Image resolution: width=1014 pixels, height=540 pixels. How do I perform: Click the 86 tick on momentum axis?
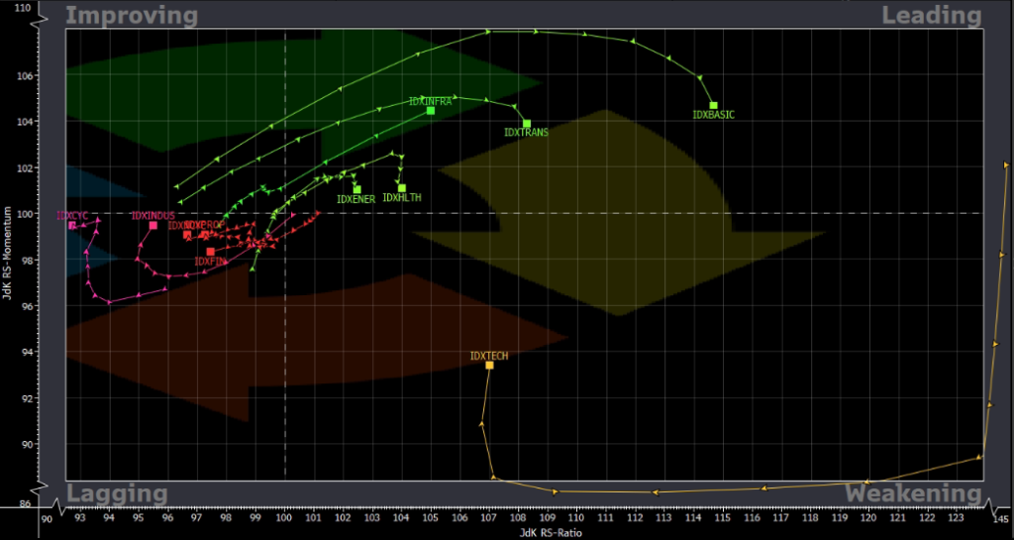(25, 503)
